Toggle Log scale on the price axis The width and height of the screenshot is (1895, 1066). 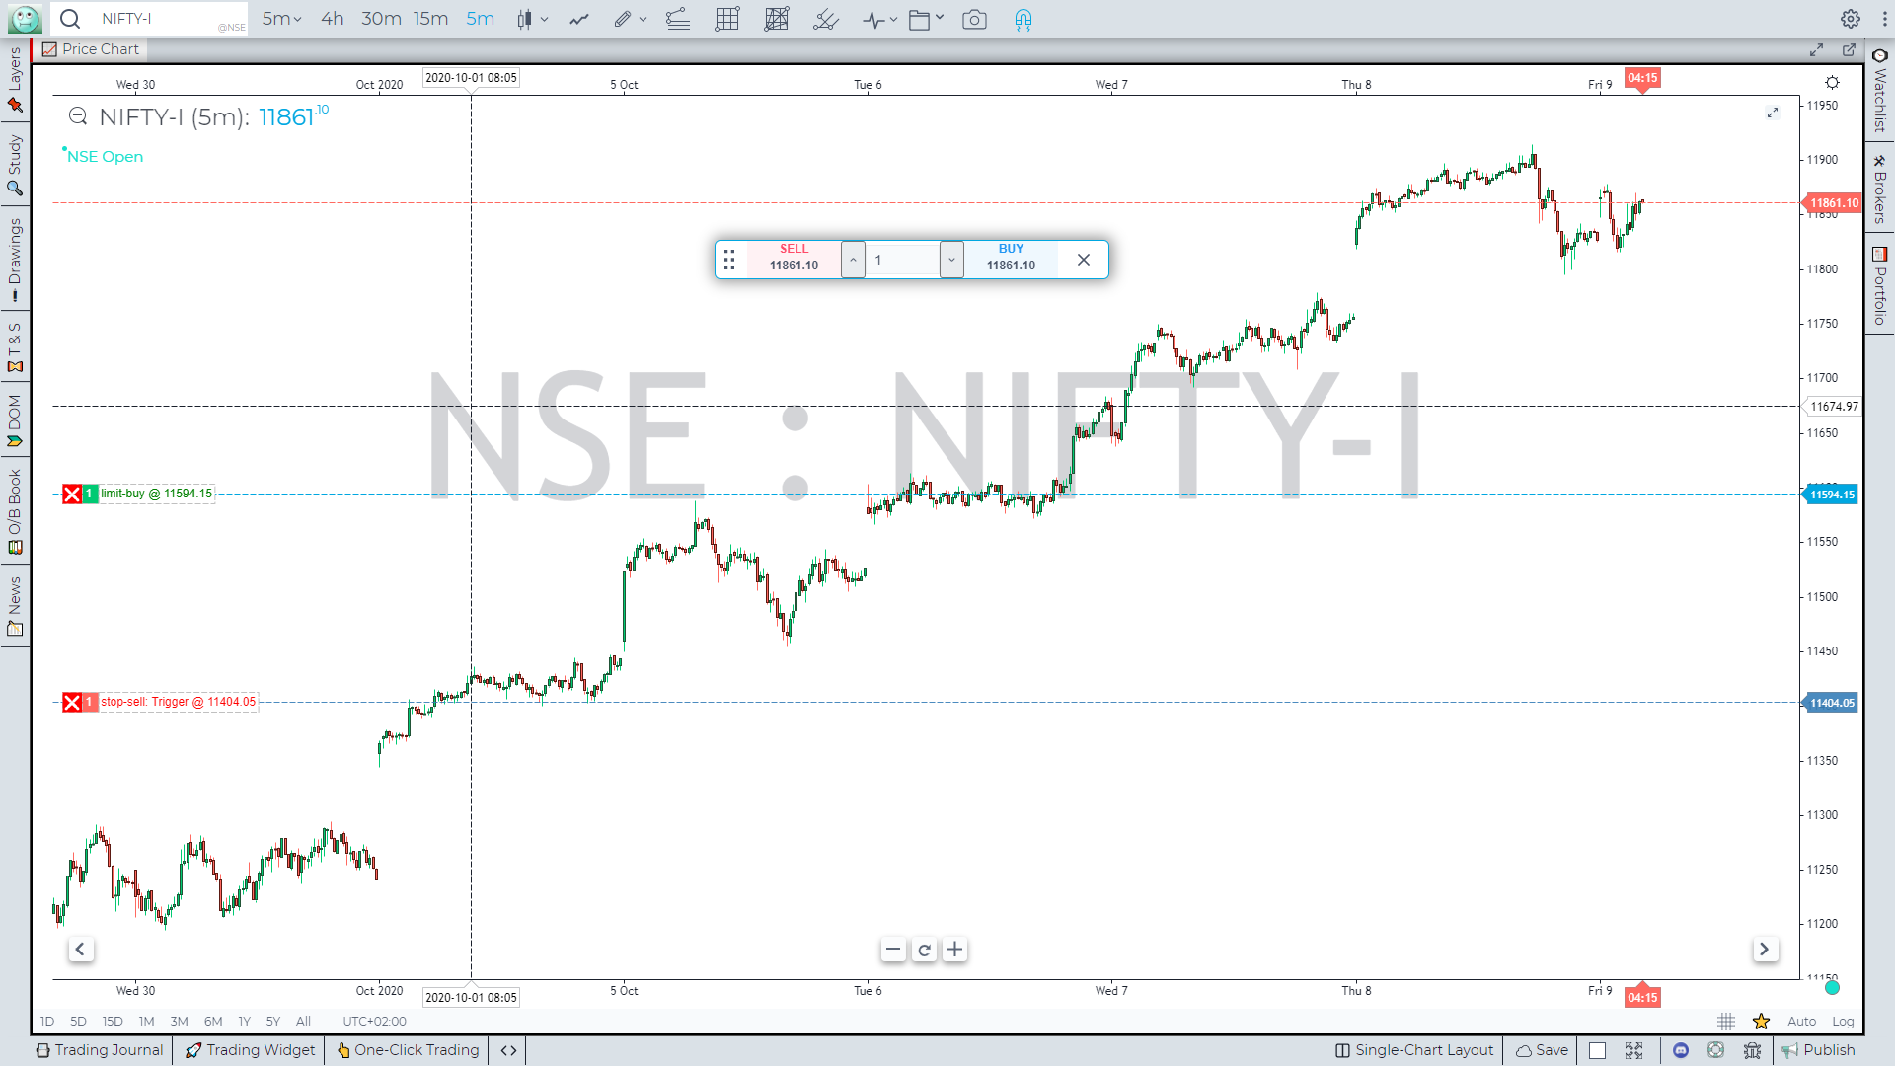tap(1843, 1022)
